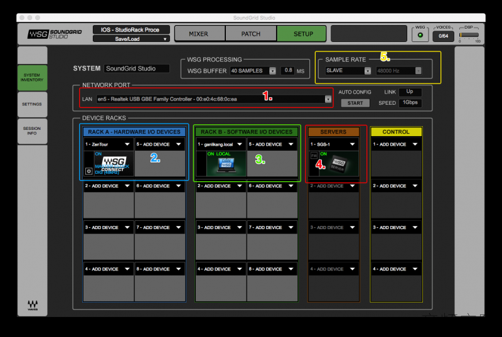
Task: Click the SYSTEM name field SoundGrid Studio
Action: (137, 68)
